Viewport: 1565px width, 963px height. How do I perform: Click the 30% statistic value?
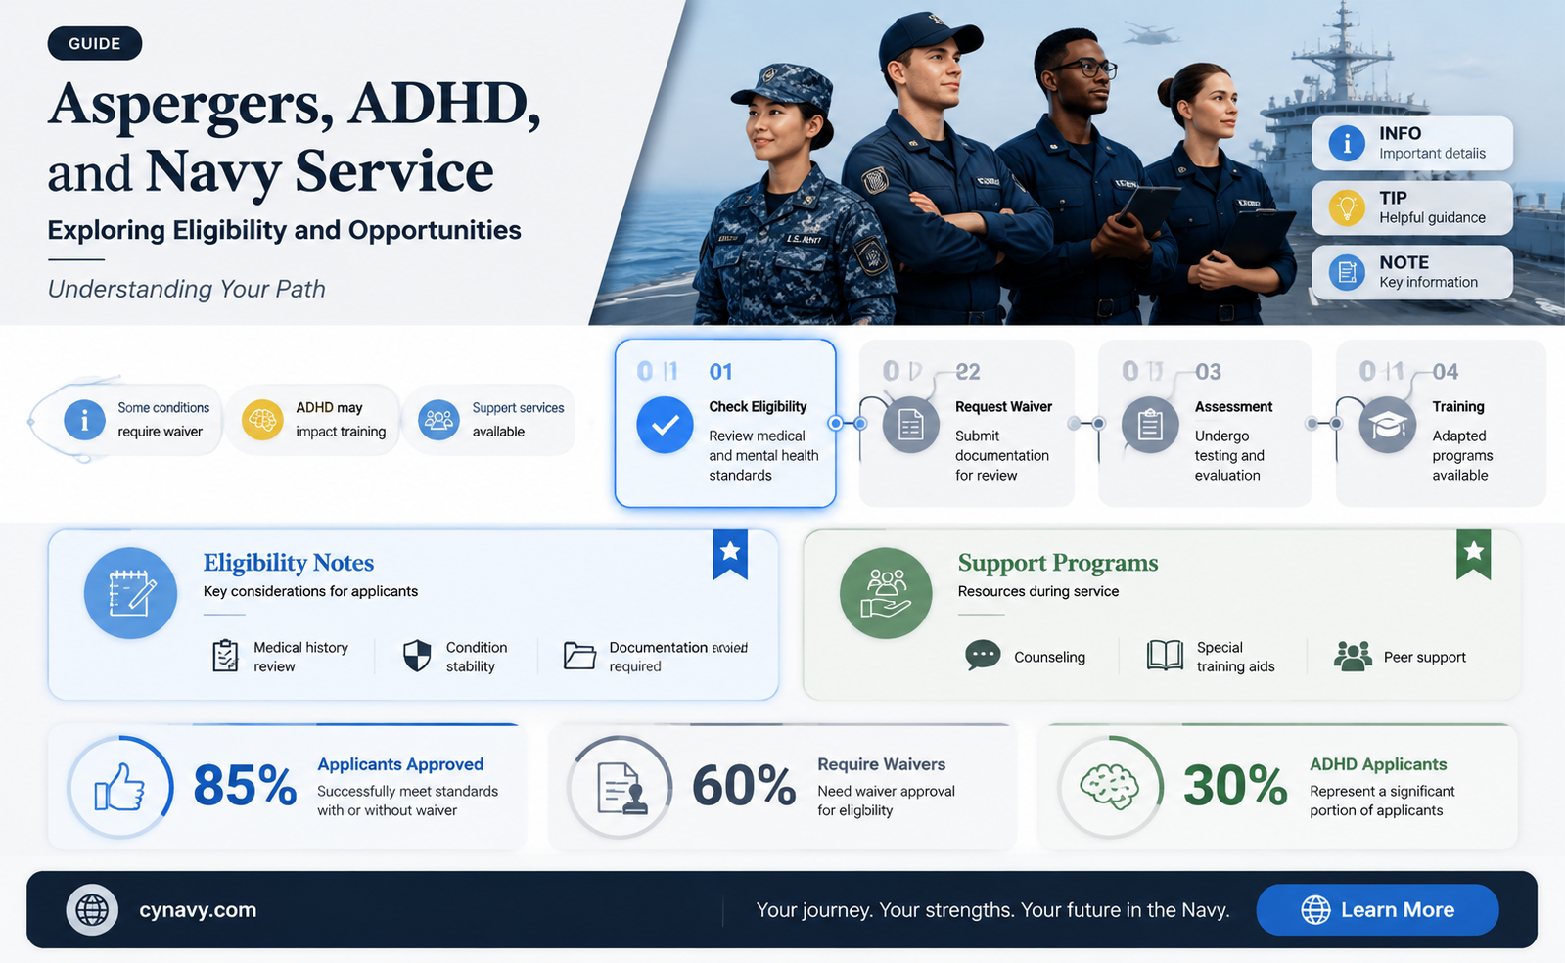[1235, 786]
